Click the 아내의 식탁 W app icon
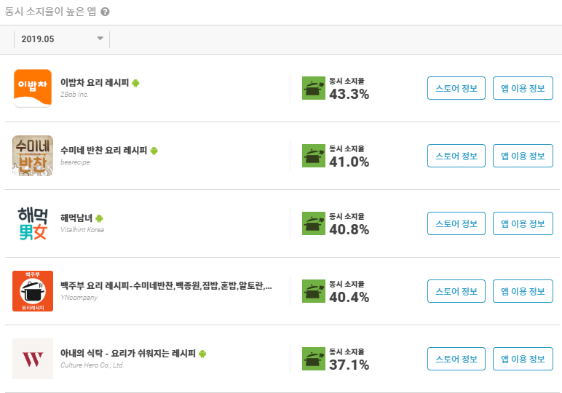 33,359
